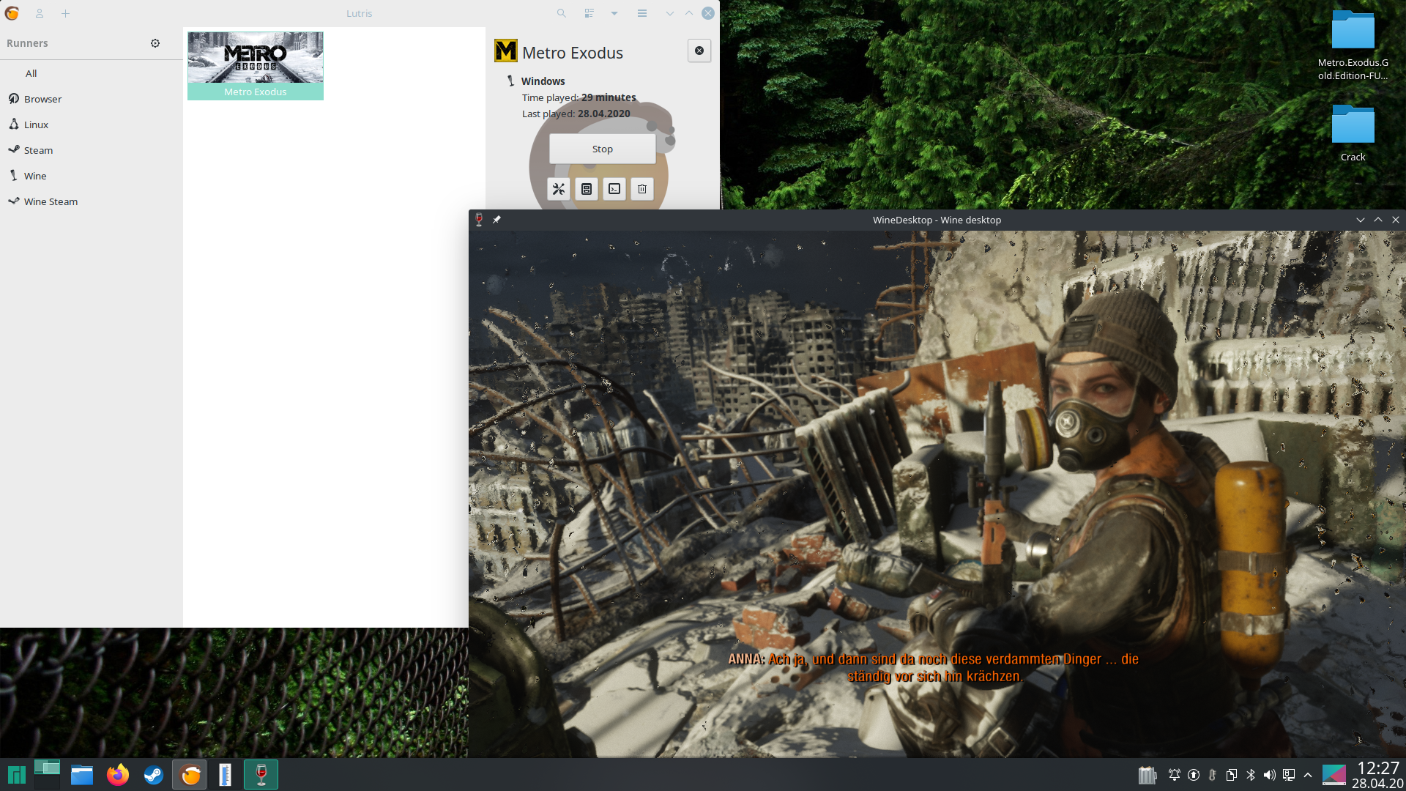Open the Lutris hamburger menu
1406x791 pixels.
[x=642, y=13]
